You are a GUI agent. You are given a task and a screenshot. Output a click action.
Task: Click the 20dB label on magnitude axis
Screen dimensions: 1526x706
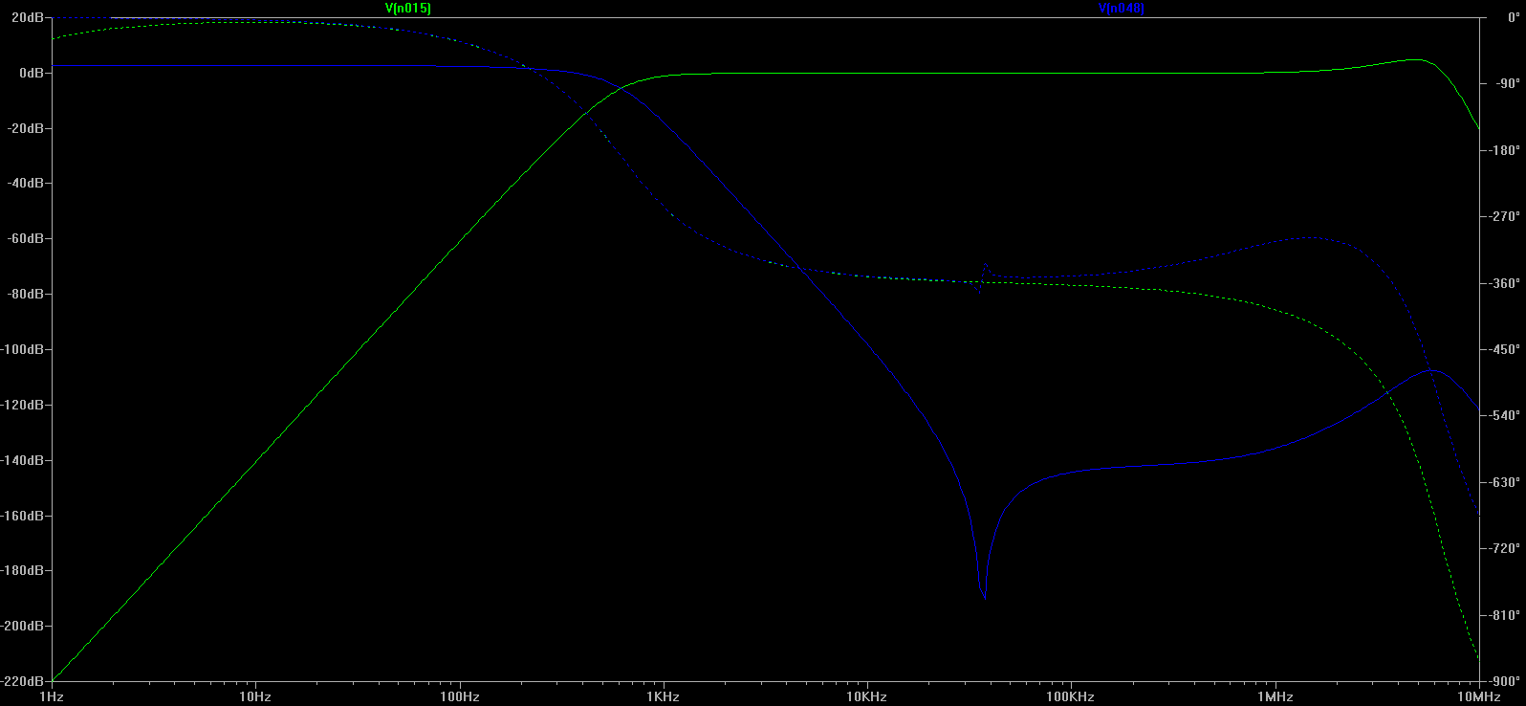pyautogui.click(x=28, y=17)
